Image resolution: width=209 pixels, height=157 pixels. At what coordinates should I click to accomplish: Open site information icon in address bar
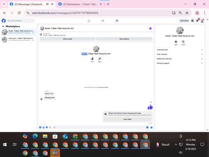28,13
